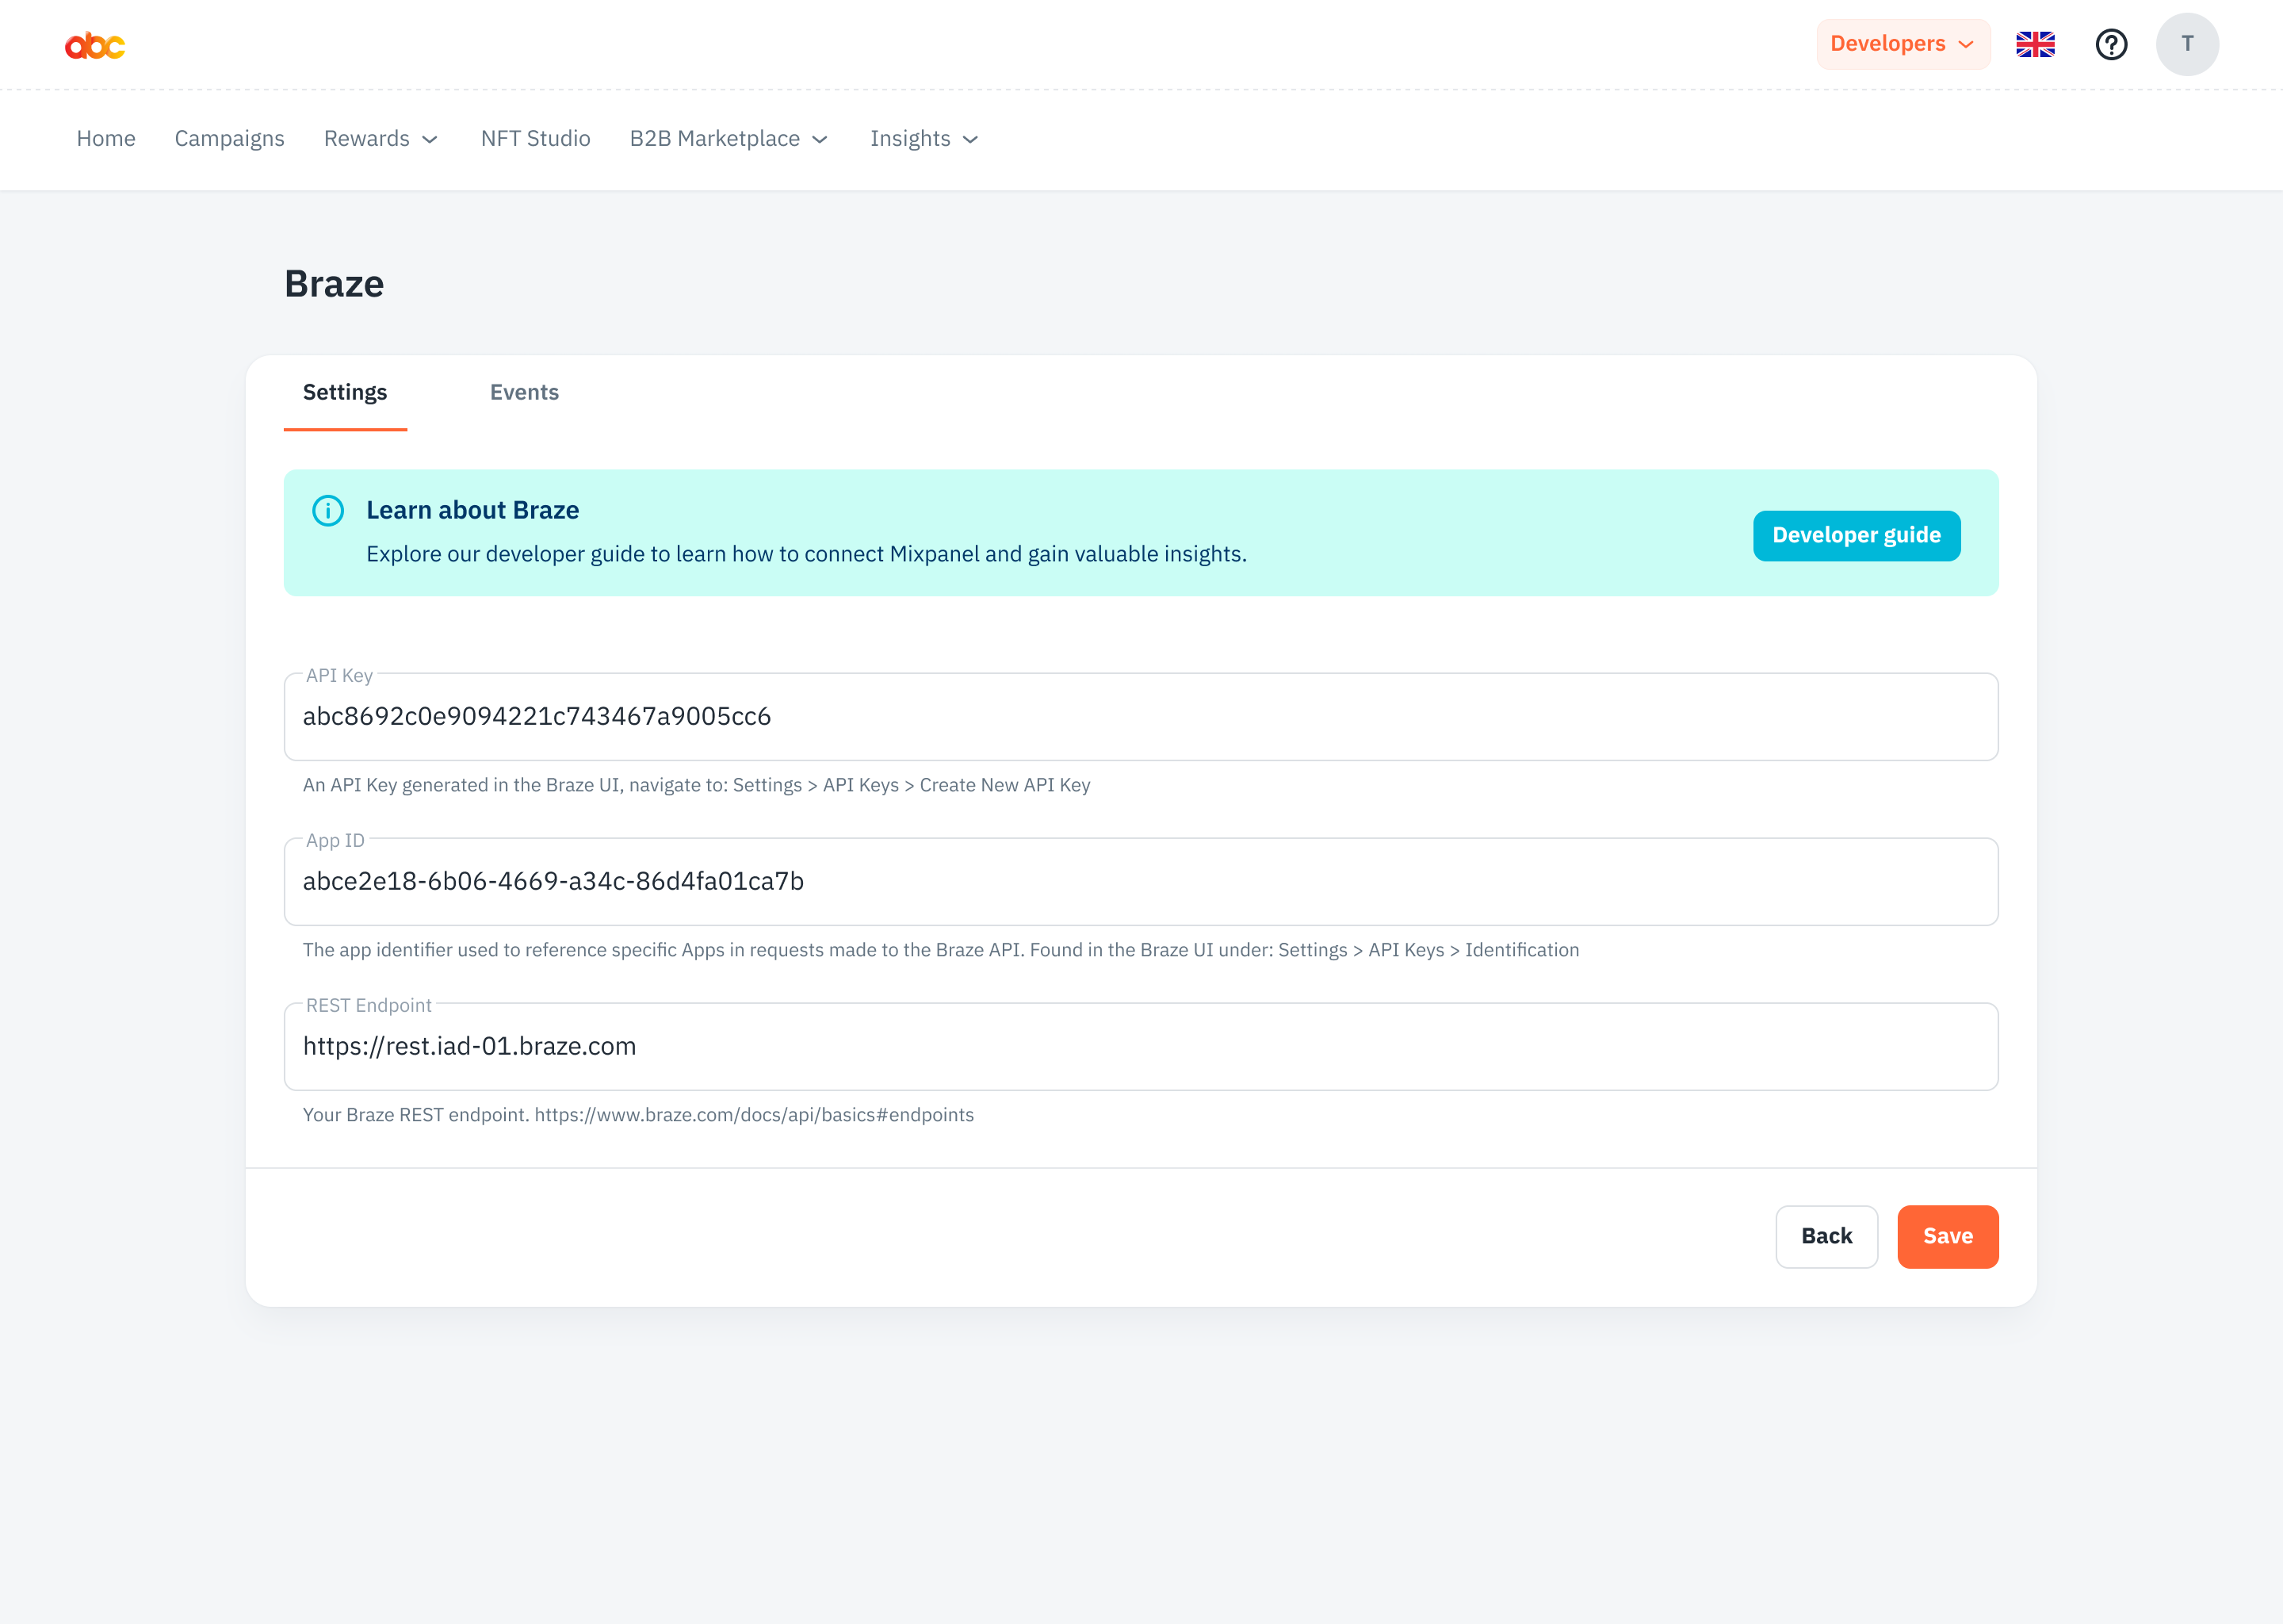Click into the App ID field

(1139, 882)
